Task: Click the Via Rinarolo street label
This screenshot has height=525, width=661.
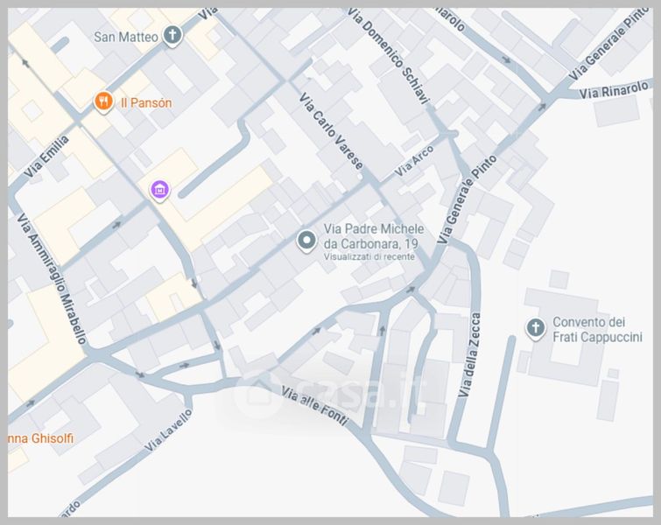Action: click(614, 90)
